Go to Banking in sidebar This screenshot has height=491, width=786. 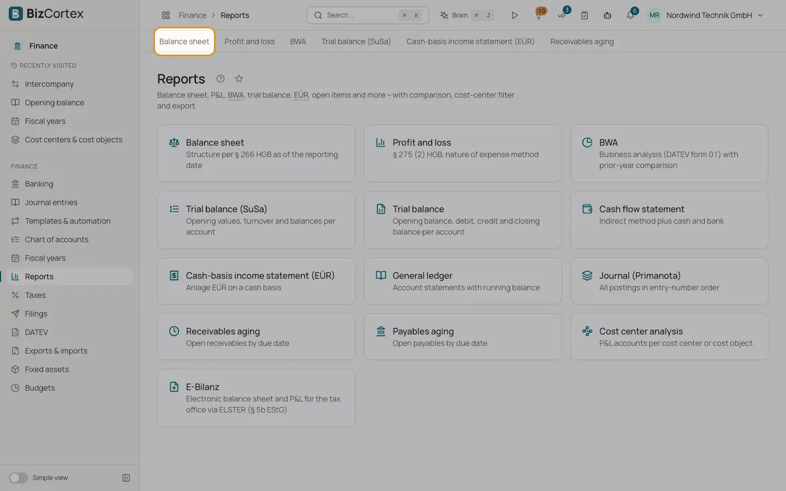pyautogui.click(x=70, y=184)
